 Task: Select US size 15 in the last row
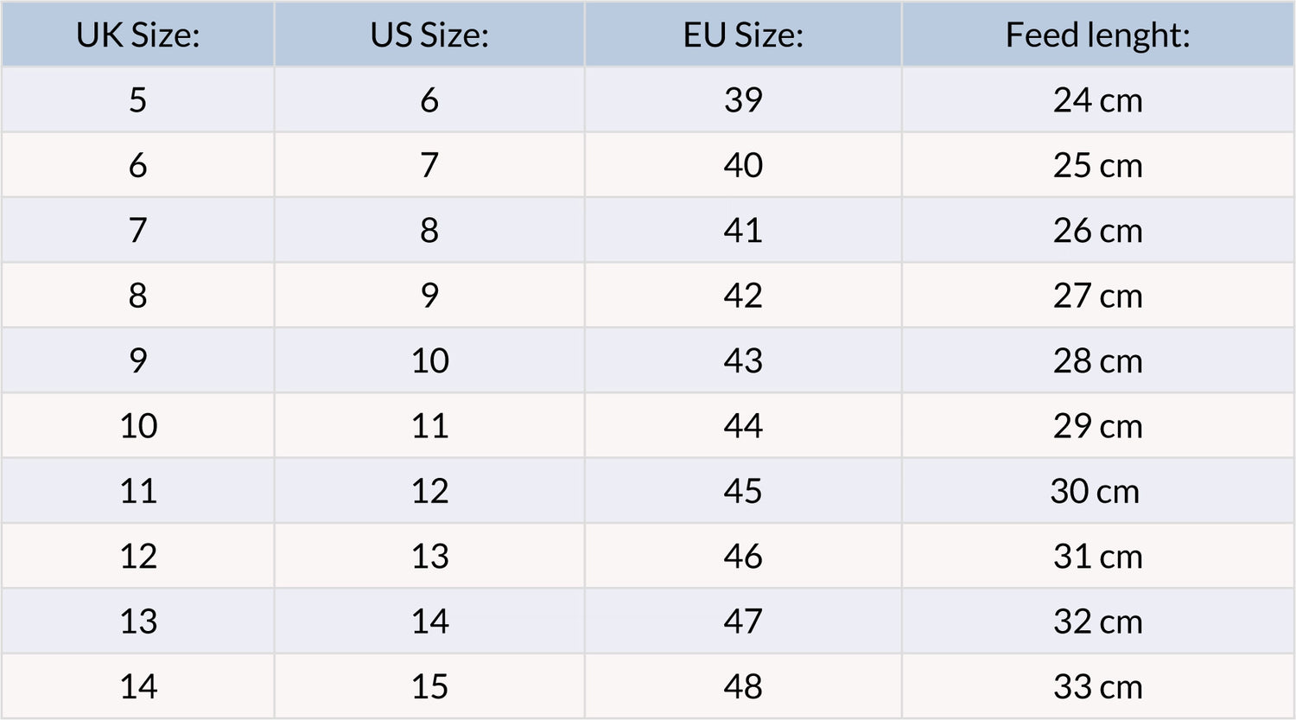click(x=429, y=687)
